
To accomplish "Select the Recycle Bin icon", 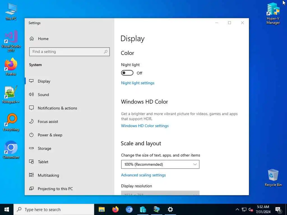I will (273, 178).
